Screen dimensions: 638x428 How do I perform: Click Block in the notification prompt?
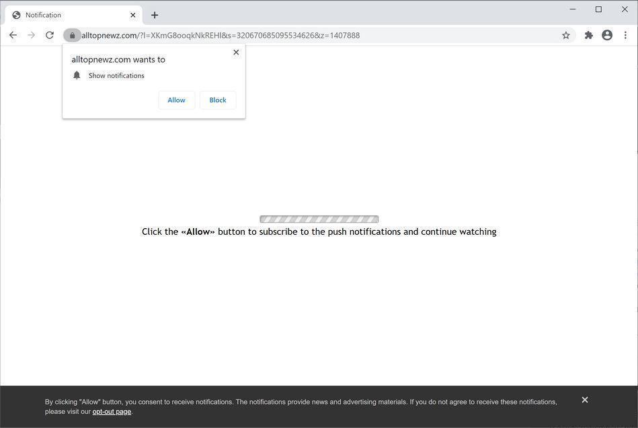(x=218, y=100)
